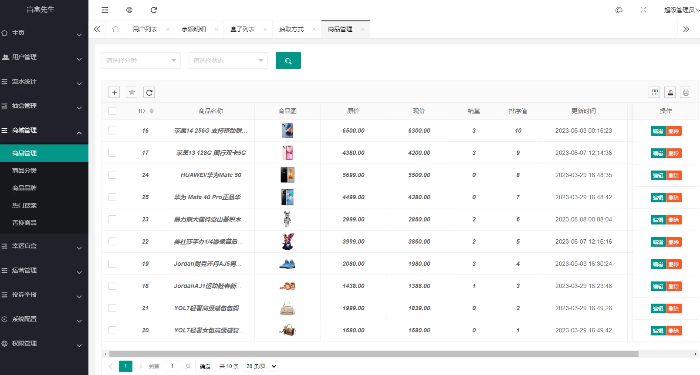Tick the checkbox for ID 23

pos(112,219)
